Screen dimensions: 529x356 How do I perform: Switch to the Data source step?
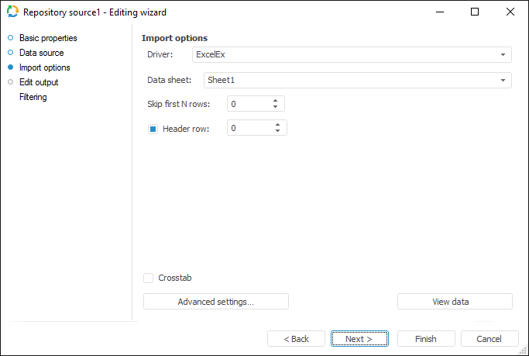click(x=41, y=53)
